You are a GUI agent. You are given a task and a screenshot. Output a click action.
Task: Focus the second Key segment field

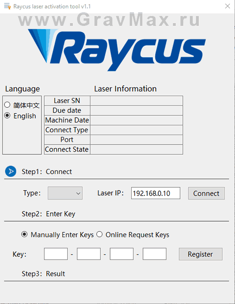[x=89, y=254]
